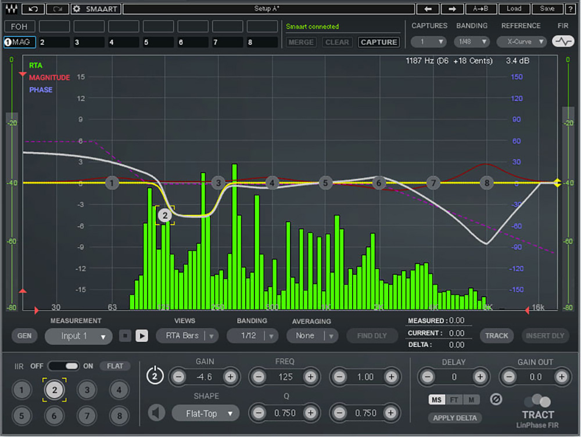Click the APPLY DELTA button

455,418
